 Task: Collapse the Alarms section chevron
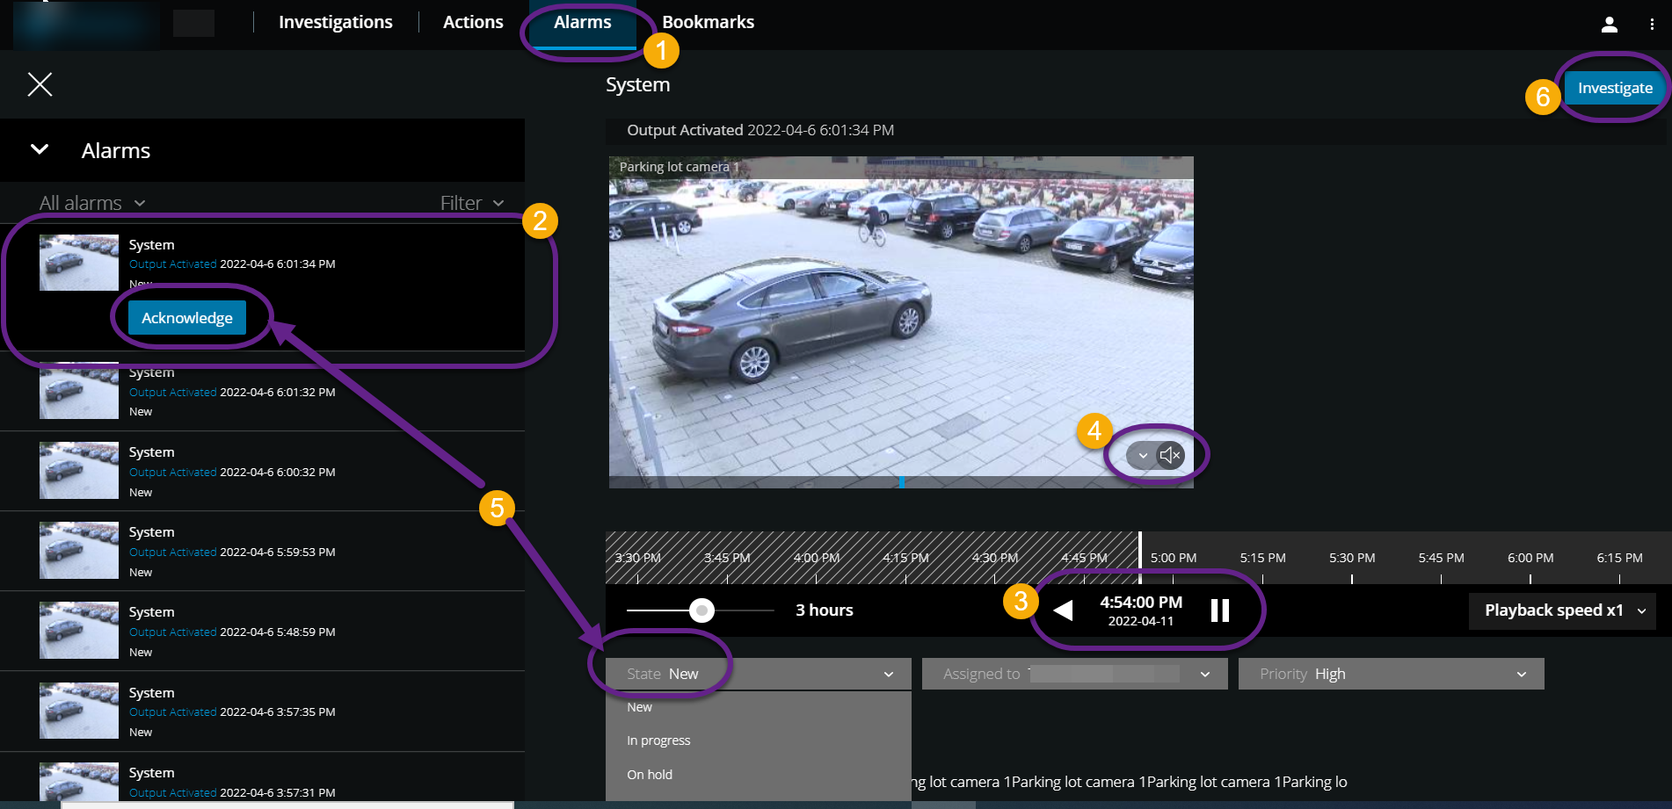[x=40, y=149]
